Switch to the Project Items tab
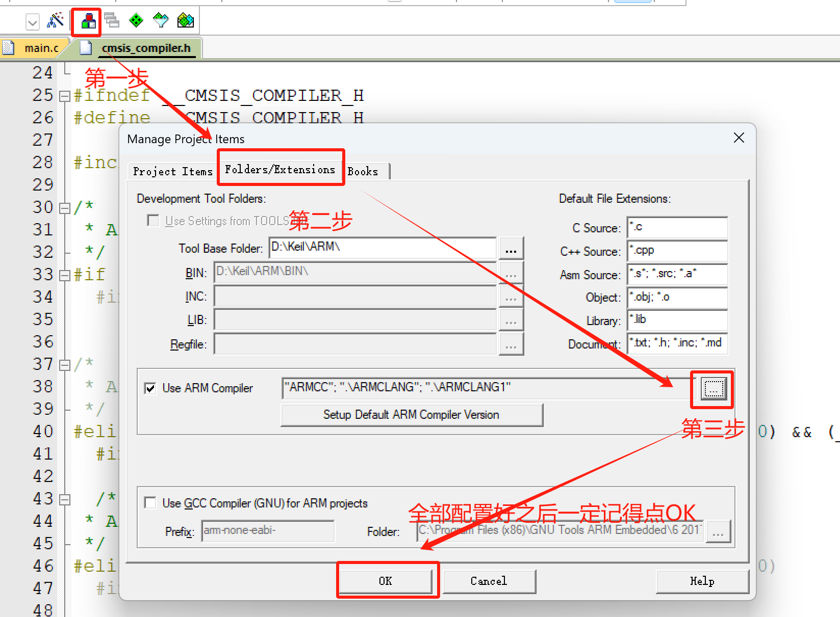The width and height of the screenshot is (840, 617). click(x=172, y=171)
